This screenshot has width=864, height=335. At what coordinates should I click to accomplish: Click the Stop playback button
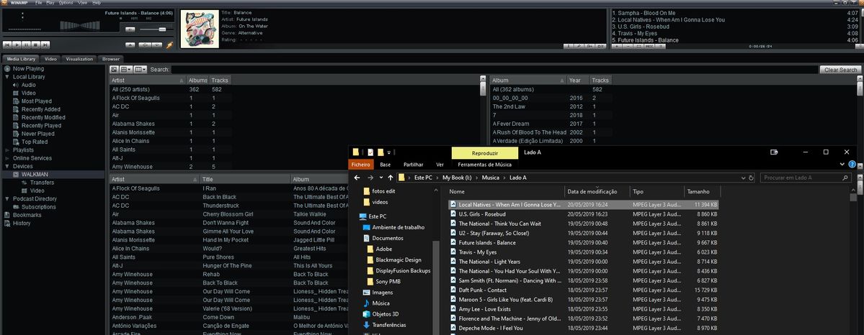37,45
